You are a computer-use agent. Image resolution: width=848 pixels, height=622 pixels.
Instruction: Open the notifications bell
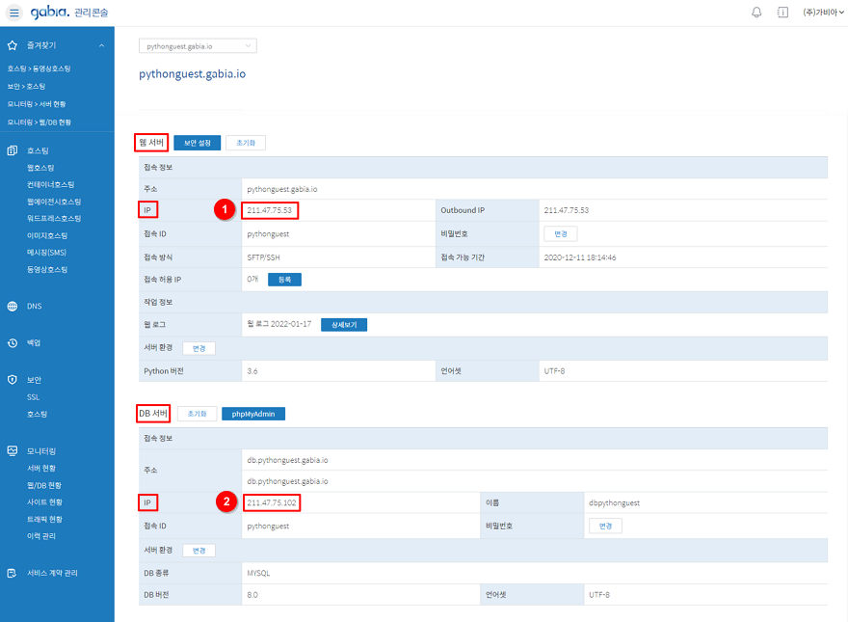(756, 12)
